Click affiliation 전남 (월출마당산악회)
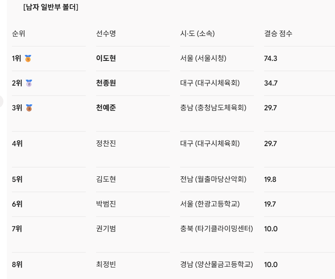The height and width of the screenshot is (279, 335). click(213, 179)
